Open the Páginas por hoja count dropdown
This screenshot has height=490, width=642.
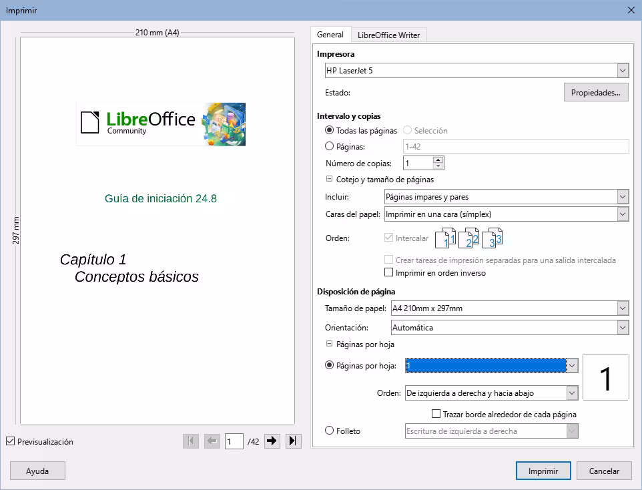point(572,365)
